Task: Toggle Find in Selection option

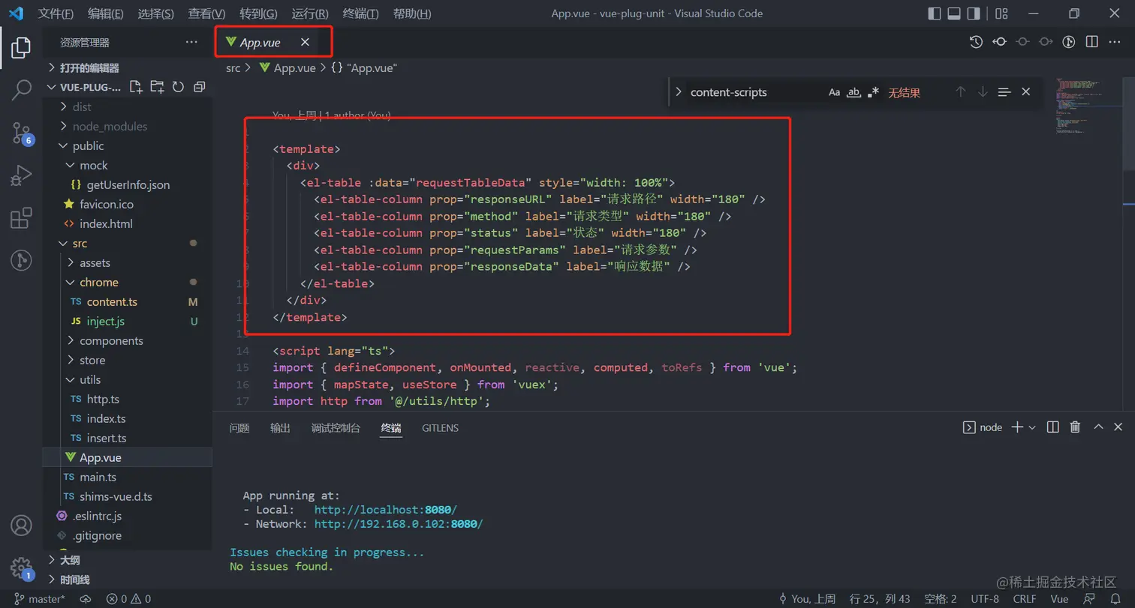Action: pos(1004,91)
